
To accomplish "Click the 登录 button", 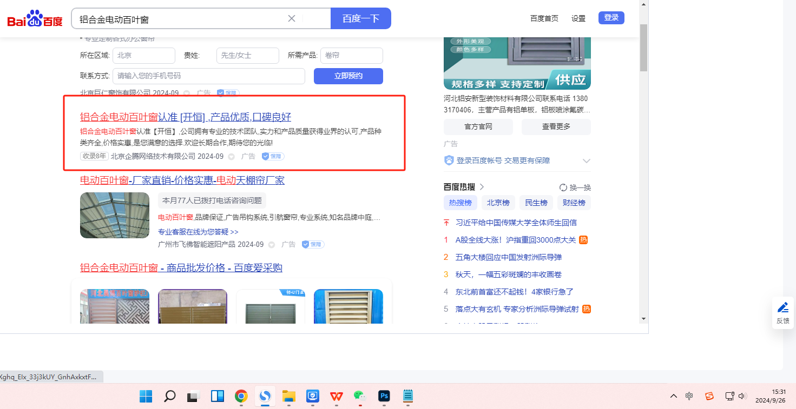I will 611,18.
